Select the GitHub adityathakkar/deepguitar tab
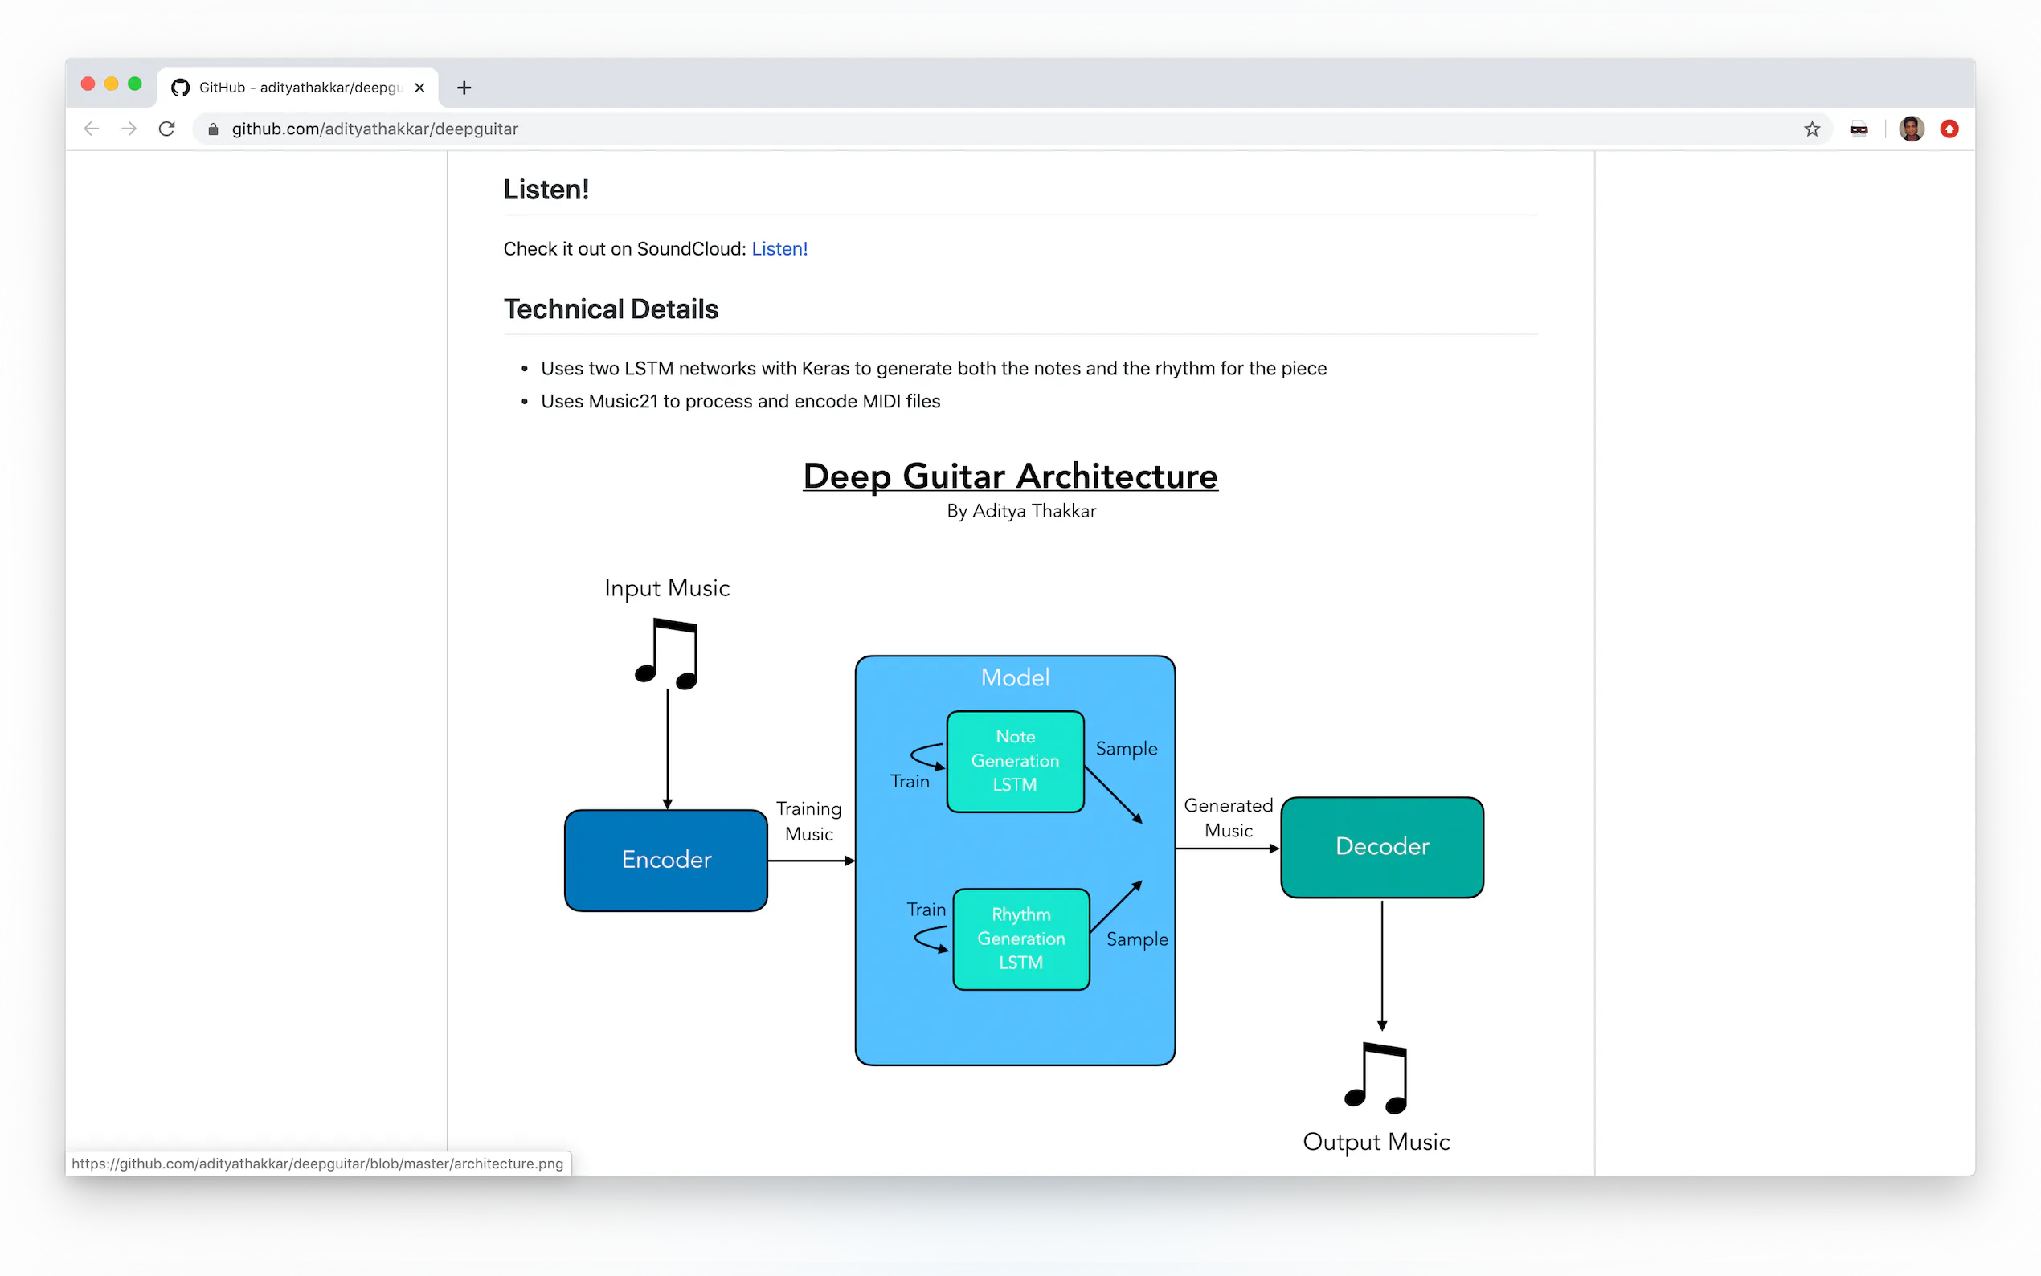The height and width of the screenshot is (1276, 2041). point(300,88)
